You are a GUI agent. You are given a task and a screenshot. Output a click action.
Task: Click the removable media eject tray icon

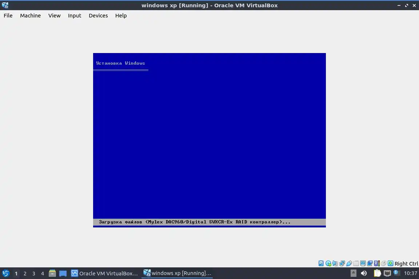353,273
